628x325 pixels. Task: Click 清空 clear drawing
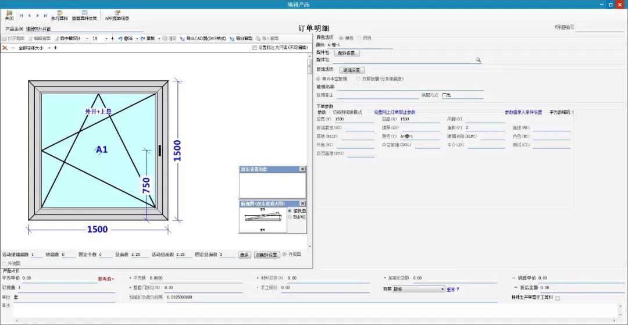[169, 38]
